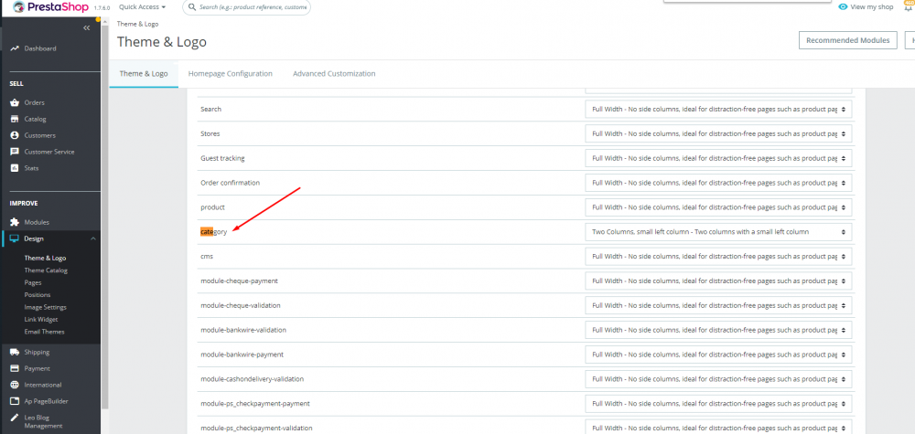The height and width of the screenshot is (434, 915).
Task: Open layout dropdown for product page
Action: [x=718, y=207]
